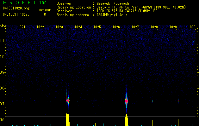The image size is (199, 126).
Task: Click the wide yellow power bar after 1923
Action: tap(68, 120)
